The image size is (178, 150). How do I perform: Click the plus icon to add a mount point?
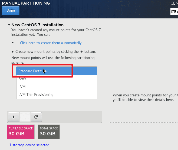(14, 117)
